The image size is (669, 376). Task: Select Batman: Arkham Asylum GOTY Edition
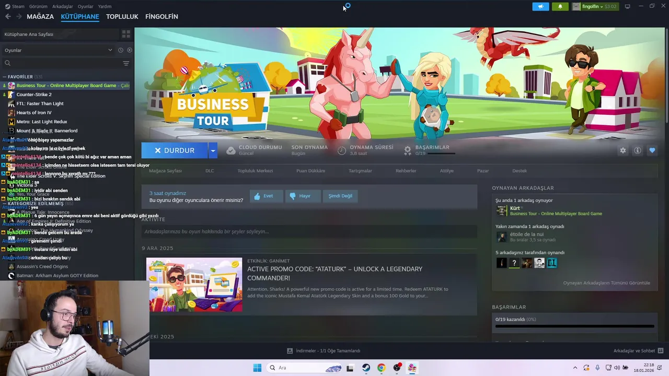coord(57,276)
